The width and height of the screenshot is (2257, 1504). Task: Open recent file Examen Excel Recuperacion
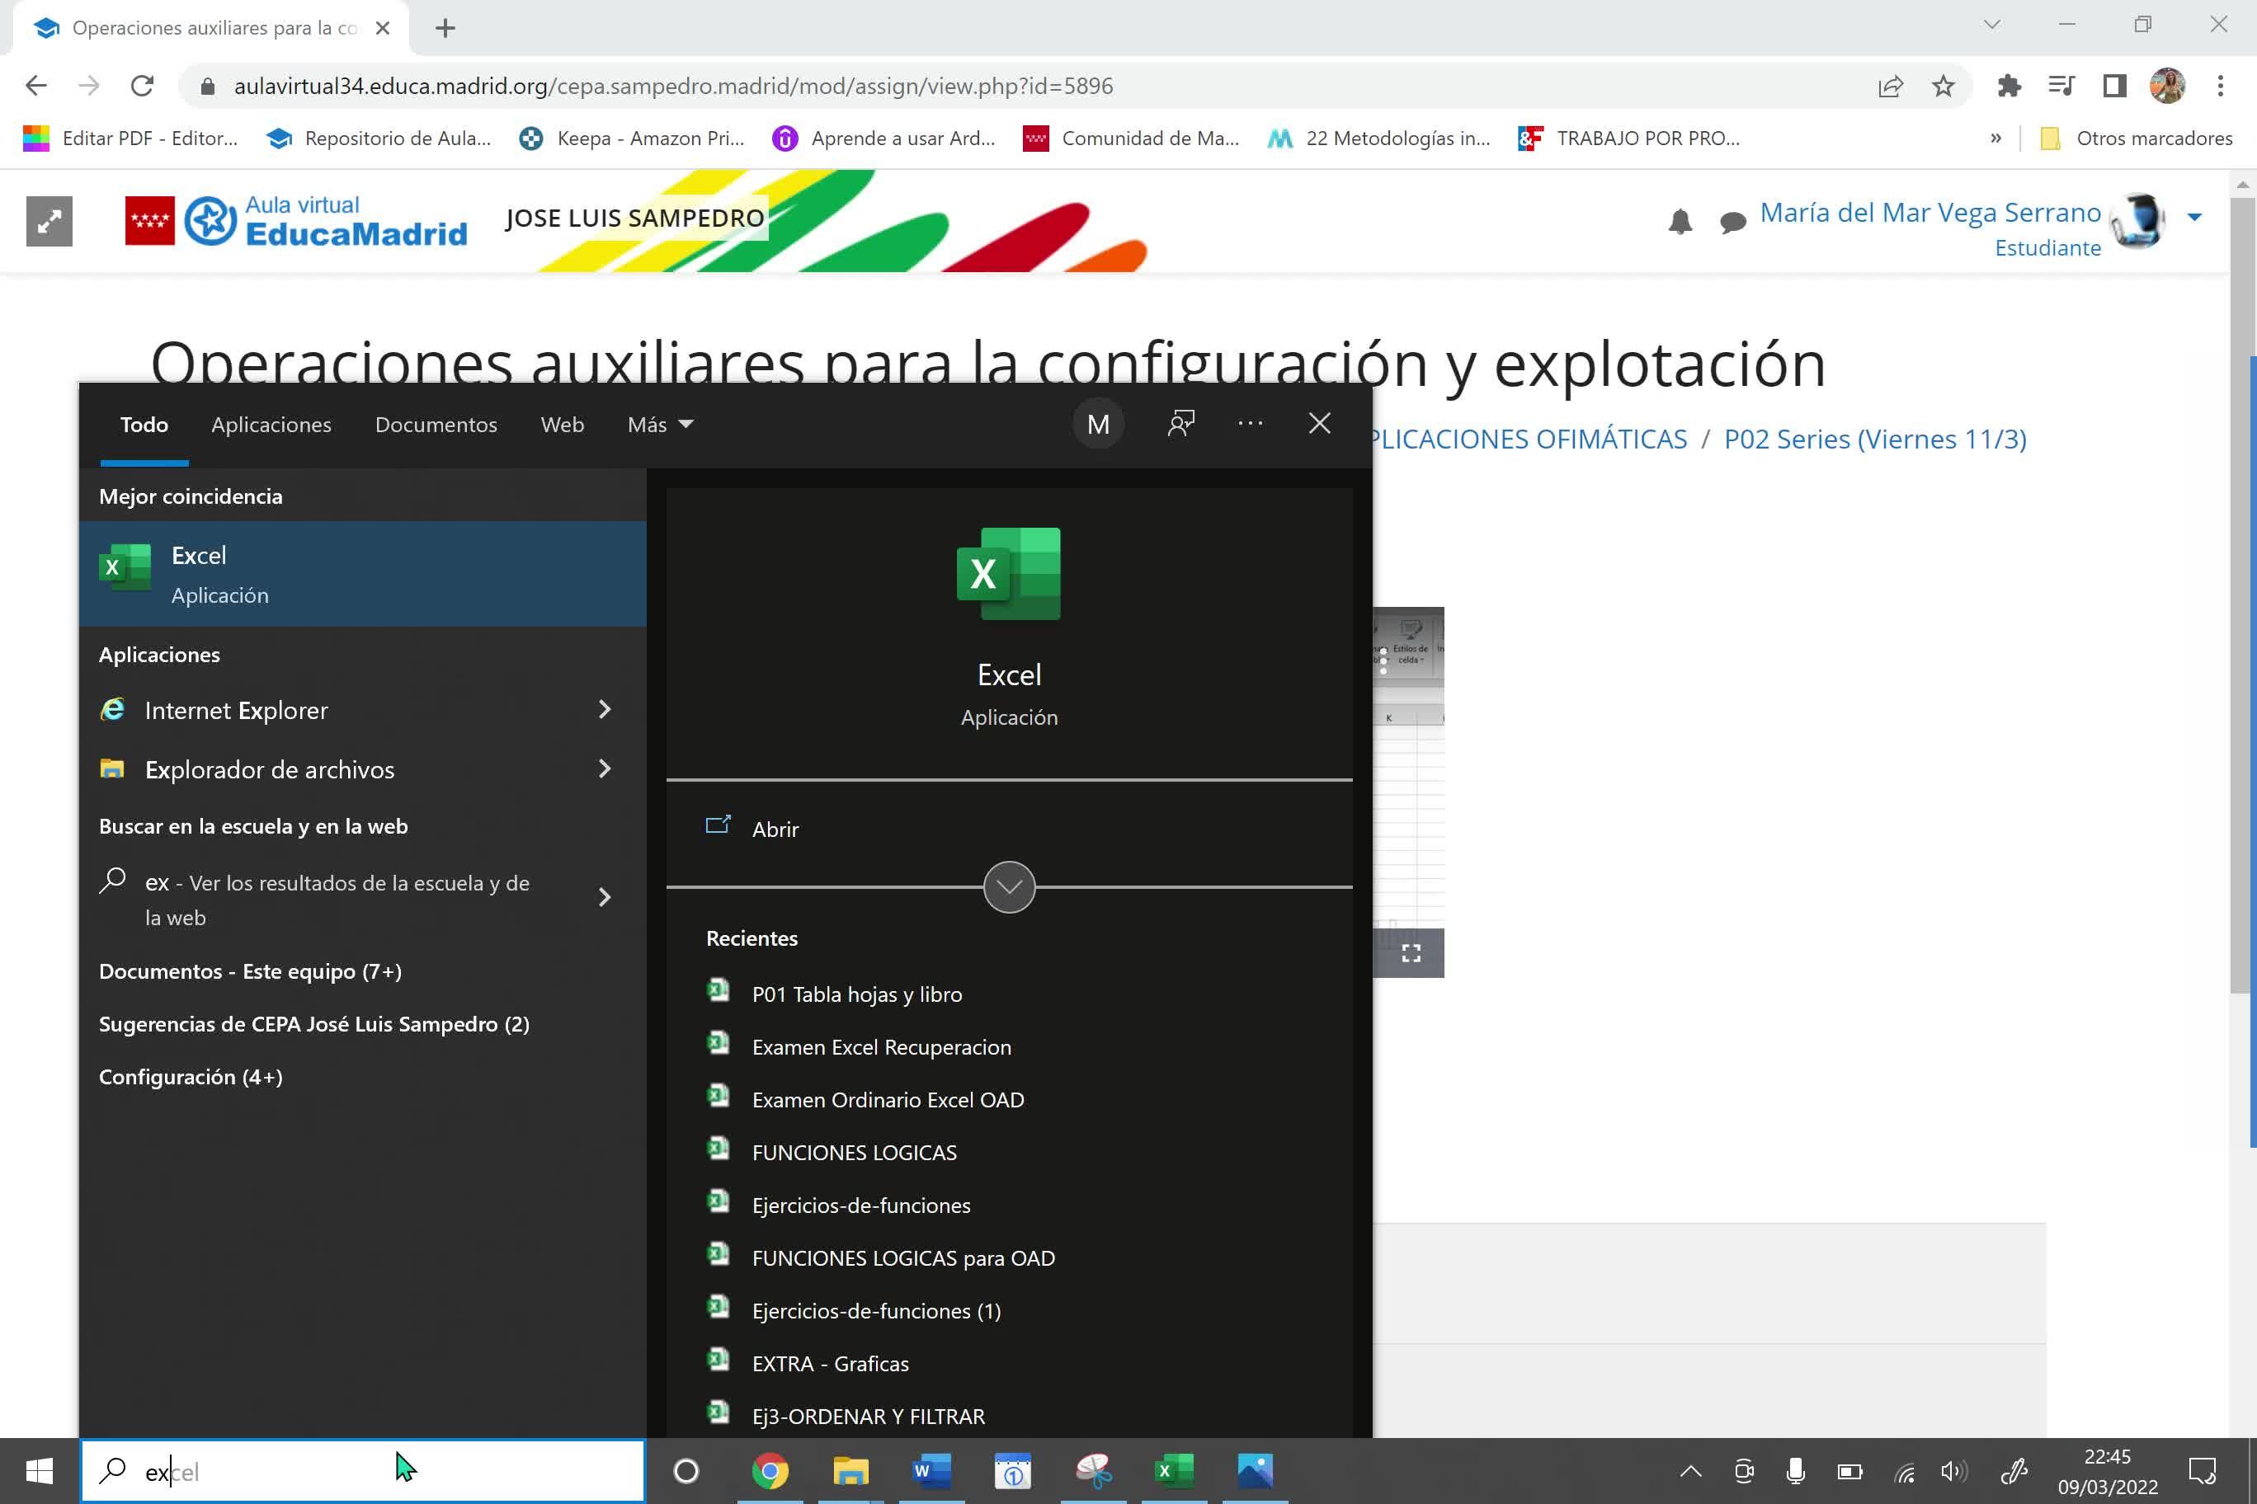(x=881, y=1047)
